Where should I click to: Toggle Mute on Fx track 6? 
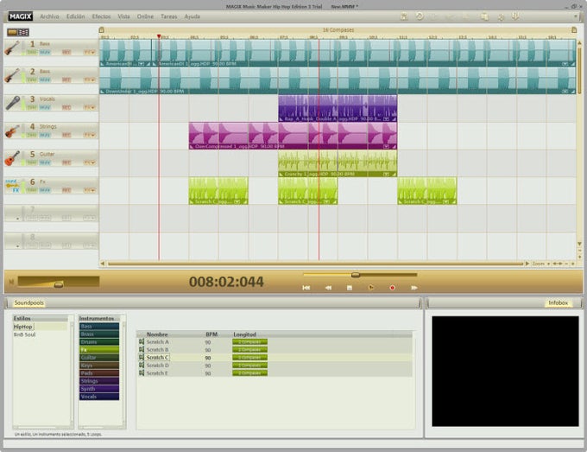(x=45, y=190)
